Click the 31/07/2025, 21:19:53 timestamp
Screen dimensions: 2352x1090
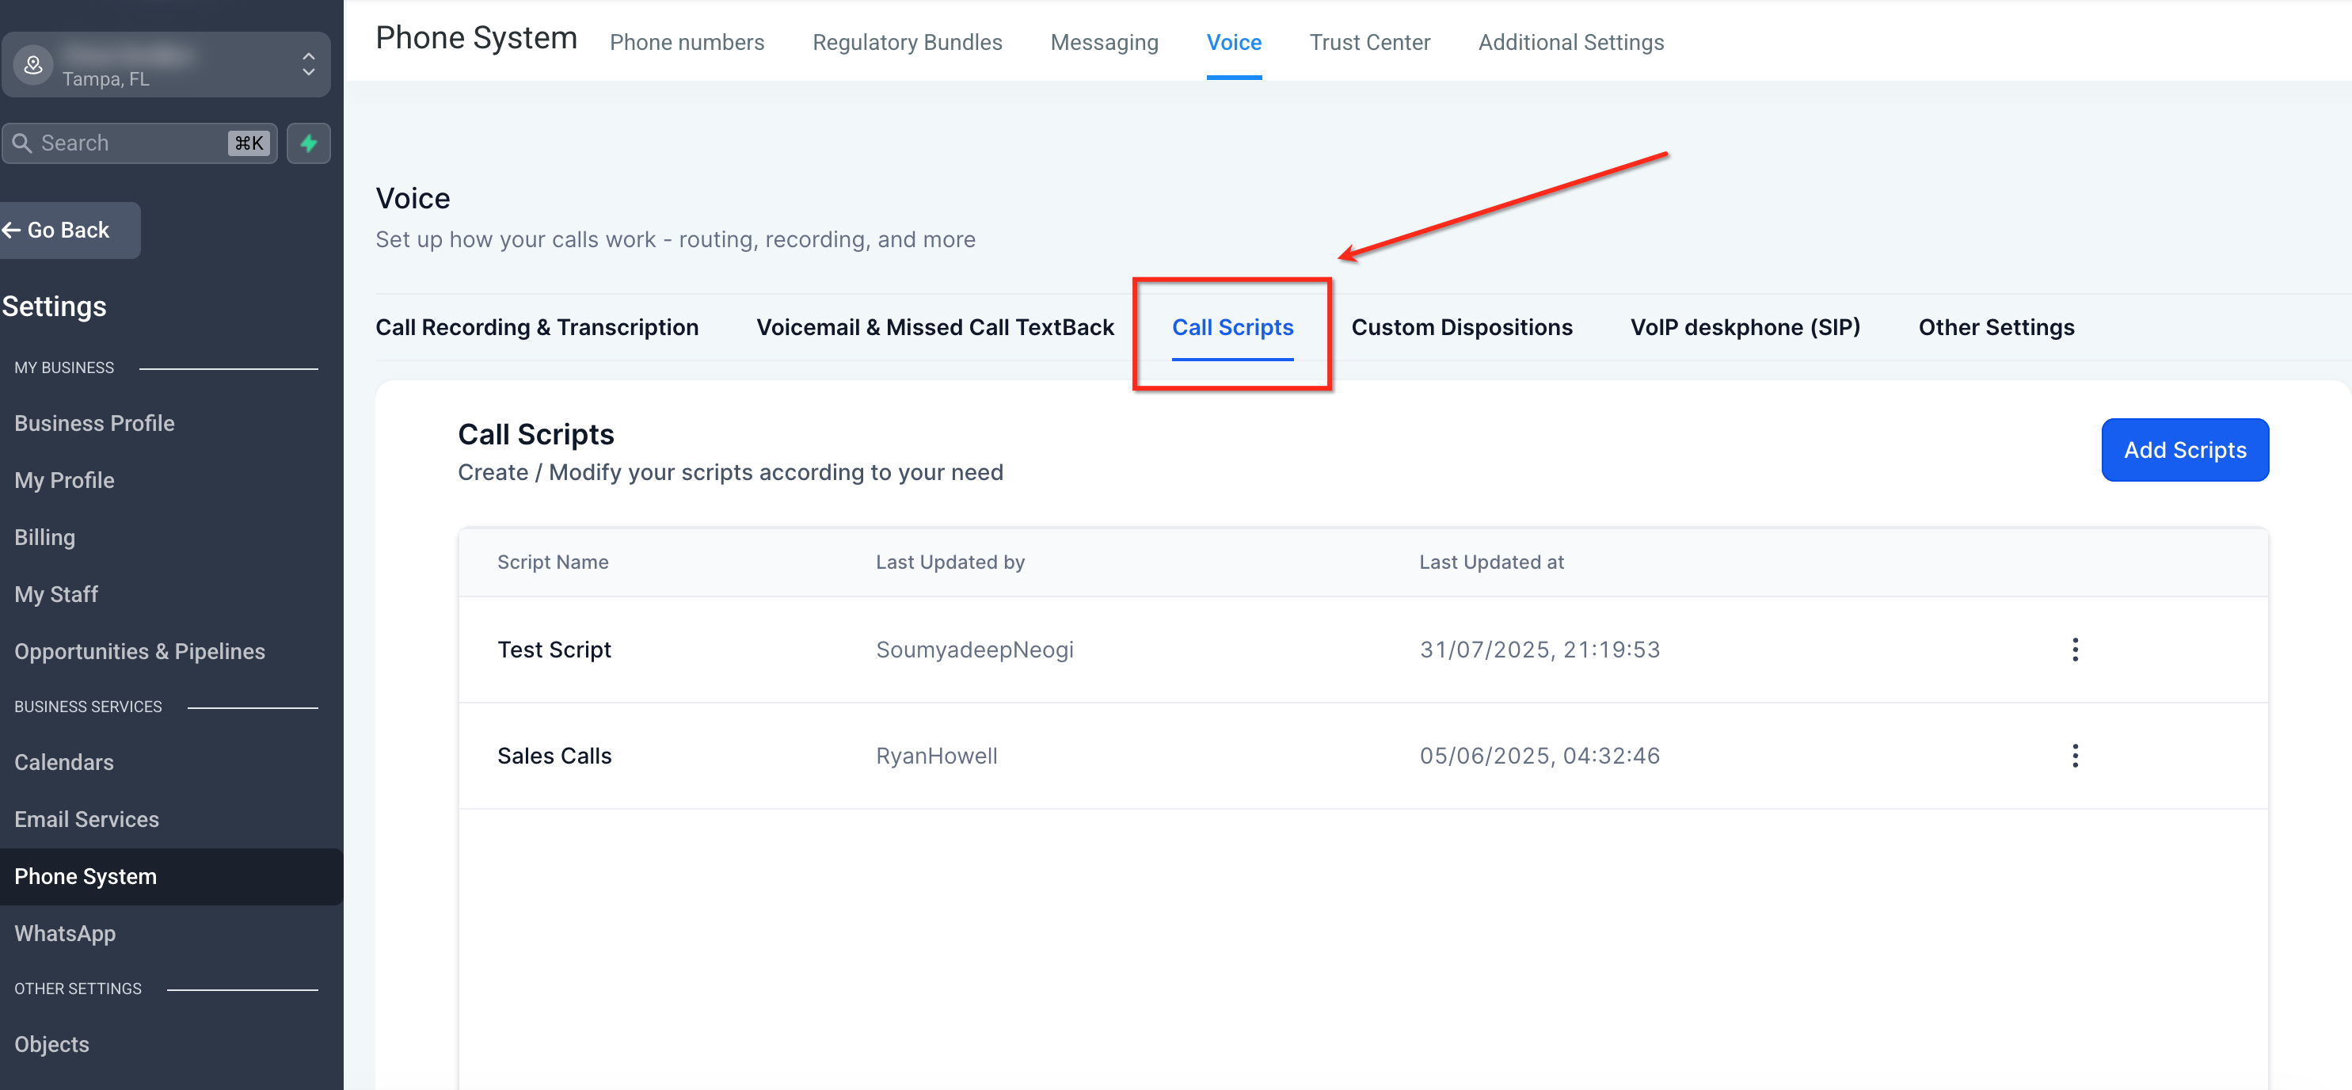[1539, 650]
